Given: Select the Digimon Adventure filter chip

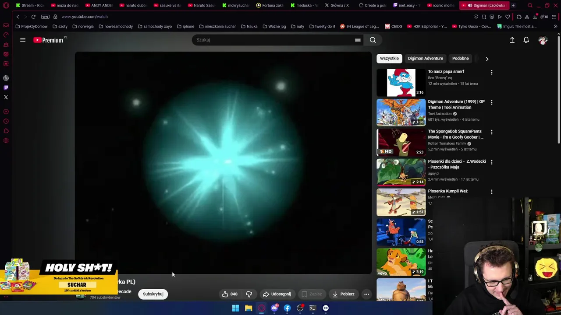Looking at the screenshot, I should point(426,58).
